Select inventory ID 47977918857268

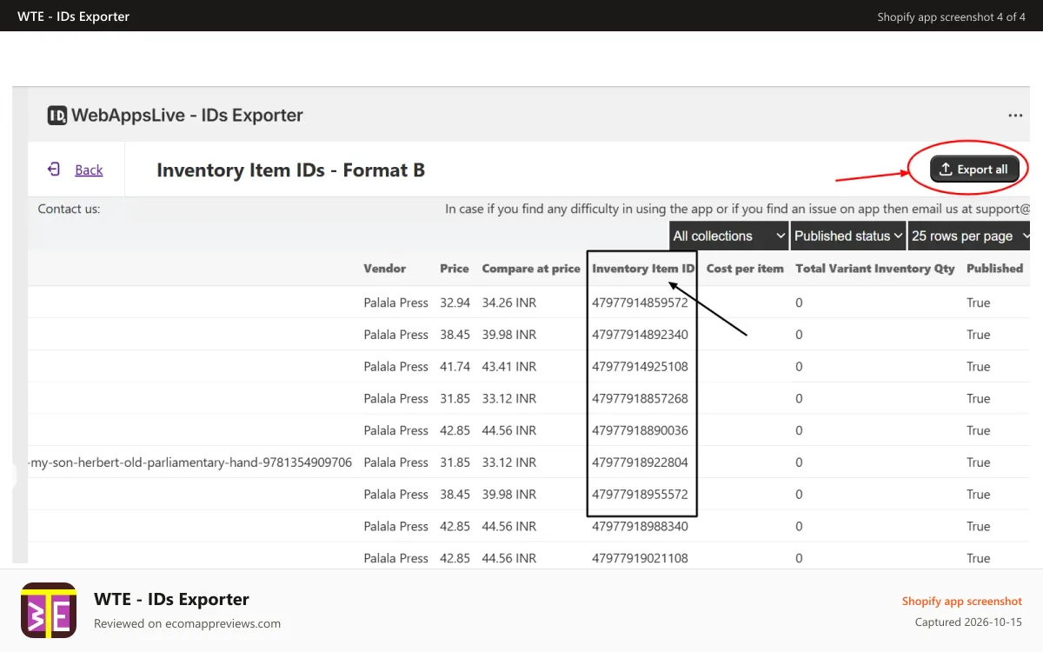click(x=640, y=398)
